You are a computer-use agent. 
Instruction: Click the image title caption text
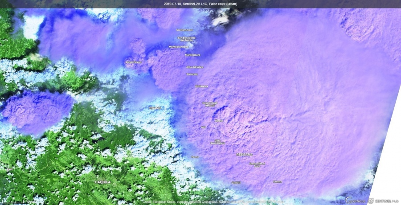(x=200, y=4)
